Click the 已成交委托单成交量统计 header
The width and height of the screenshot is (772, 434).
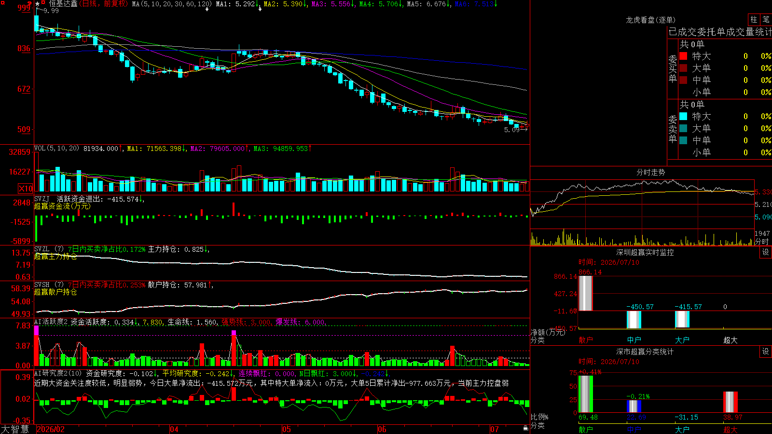click(720, 32)
